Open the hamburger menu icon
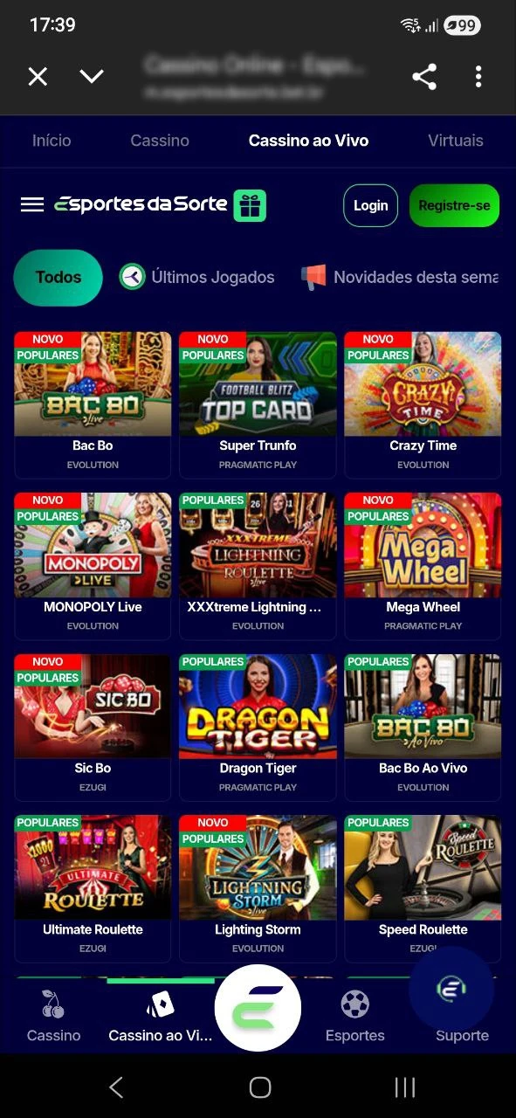The width and height of the screenshot is (516, 1118). (32, 204)
